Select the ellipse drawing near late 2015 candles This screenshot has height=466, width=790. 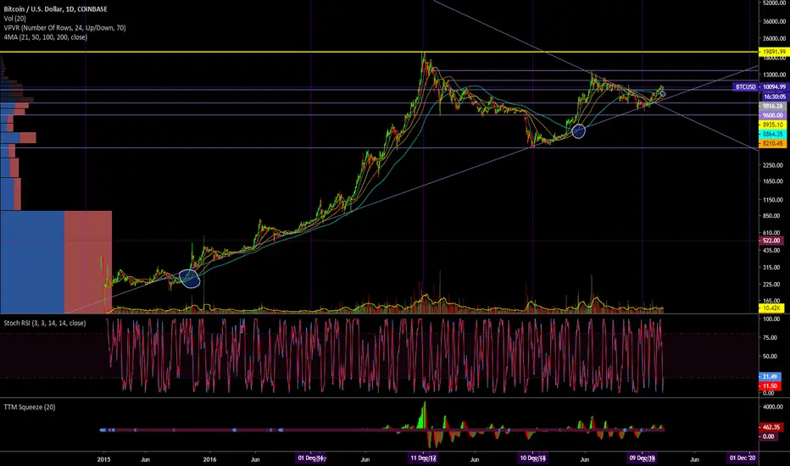point(189,279)
